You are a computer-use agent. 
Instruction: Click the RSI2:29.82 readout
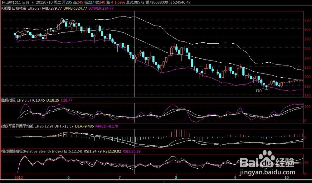[x=112, y=152]
